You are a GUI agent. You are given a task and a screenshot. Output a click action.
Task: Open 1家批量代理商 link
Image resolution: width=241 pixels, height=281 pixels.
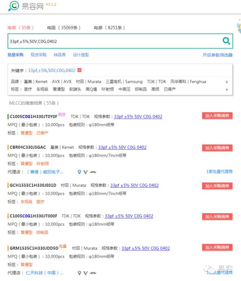click(219, 171)
